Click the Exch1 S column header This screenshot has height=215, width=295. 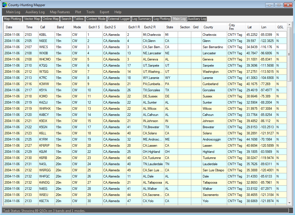[x=94, y=27]
